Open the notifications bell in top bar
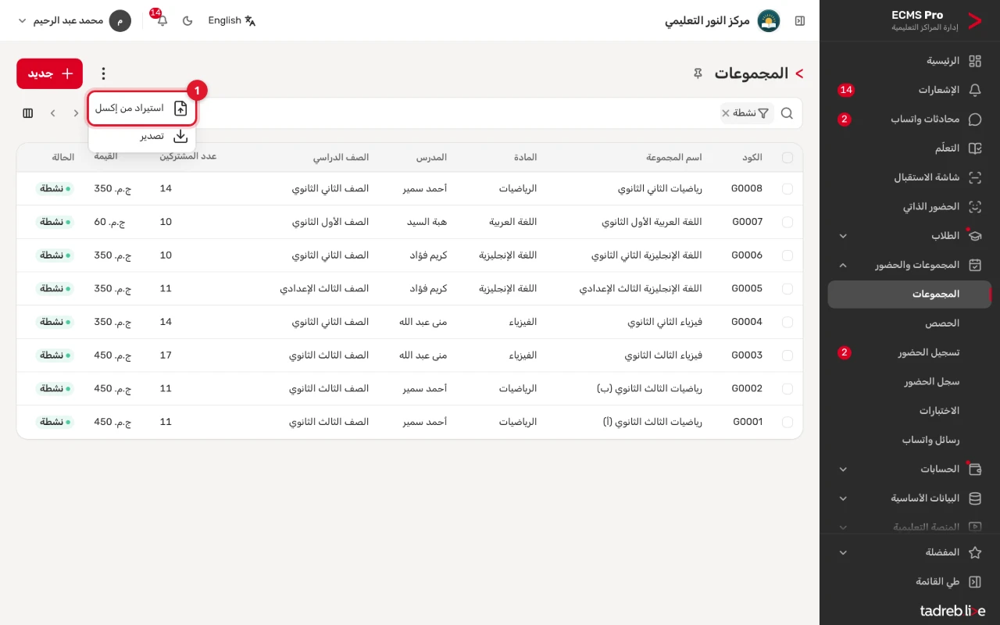This screenshot has width=1000, height=625. (162, 21)
